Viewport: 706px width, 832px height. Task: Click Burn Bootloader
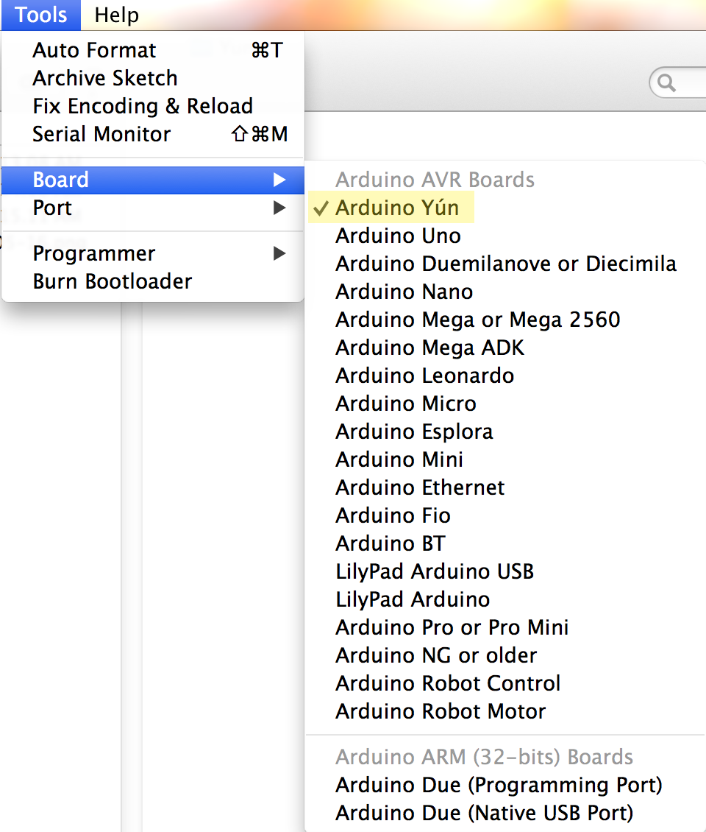click(x=111, y=281)
